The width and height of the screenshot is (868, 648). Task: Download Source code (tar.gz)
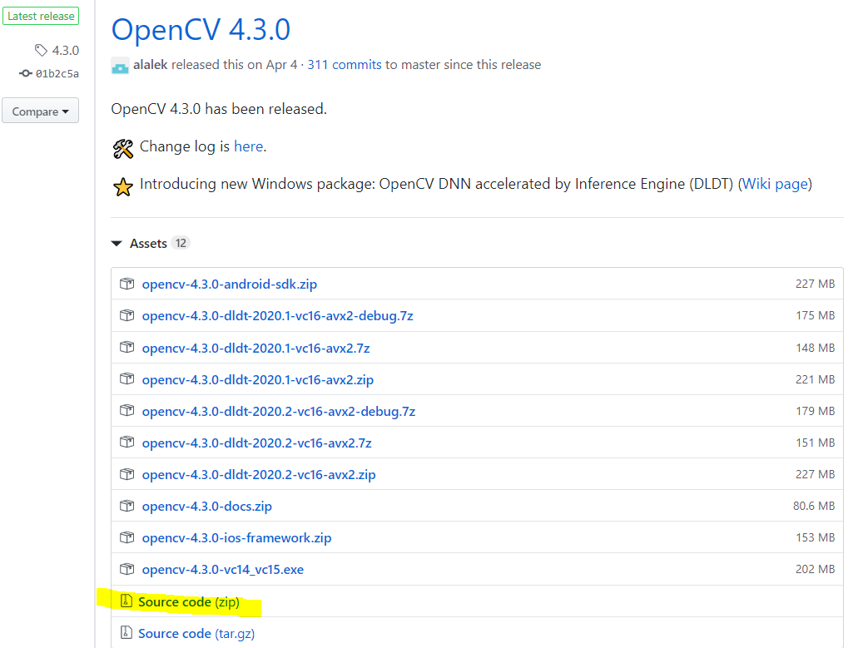click(x=196, y=633)
